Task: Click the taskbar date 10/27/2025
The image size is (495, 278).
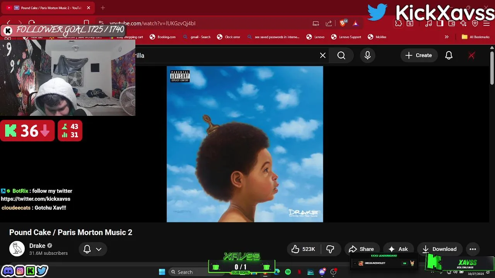Action: [476, 274]
